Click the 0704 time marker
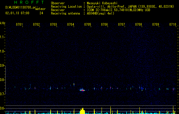The image size is (179, 114). pos(71,25)
